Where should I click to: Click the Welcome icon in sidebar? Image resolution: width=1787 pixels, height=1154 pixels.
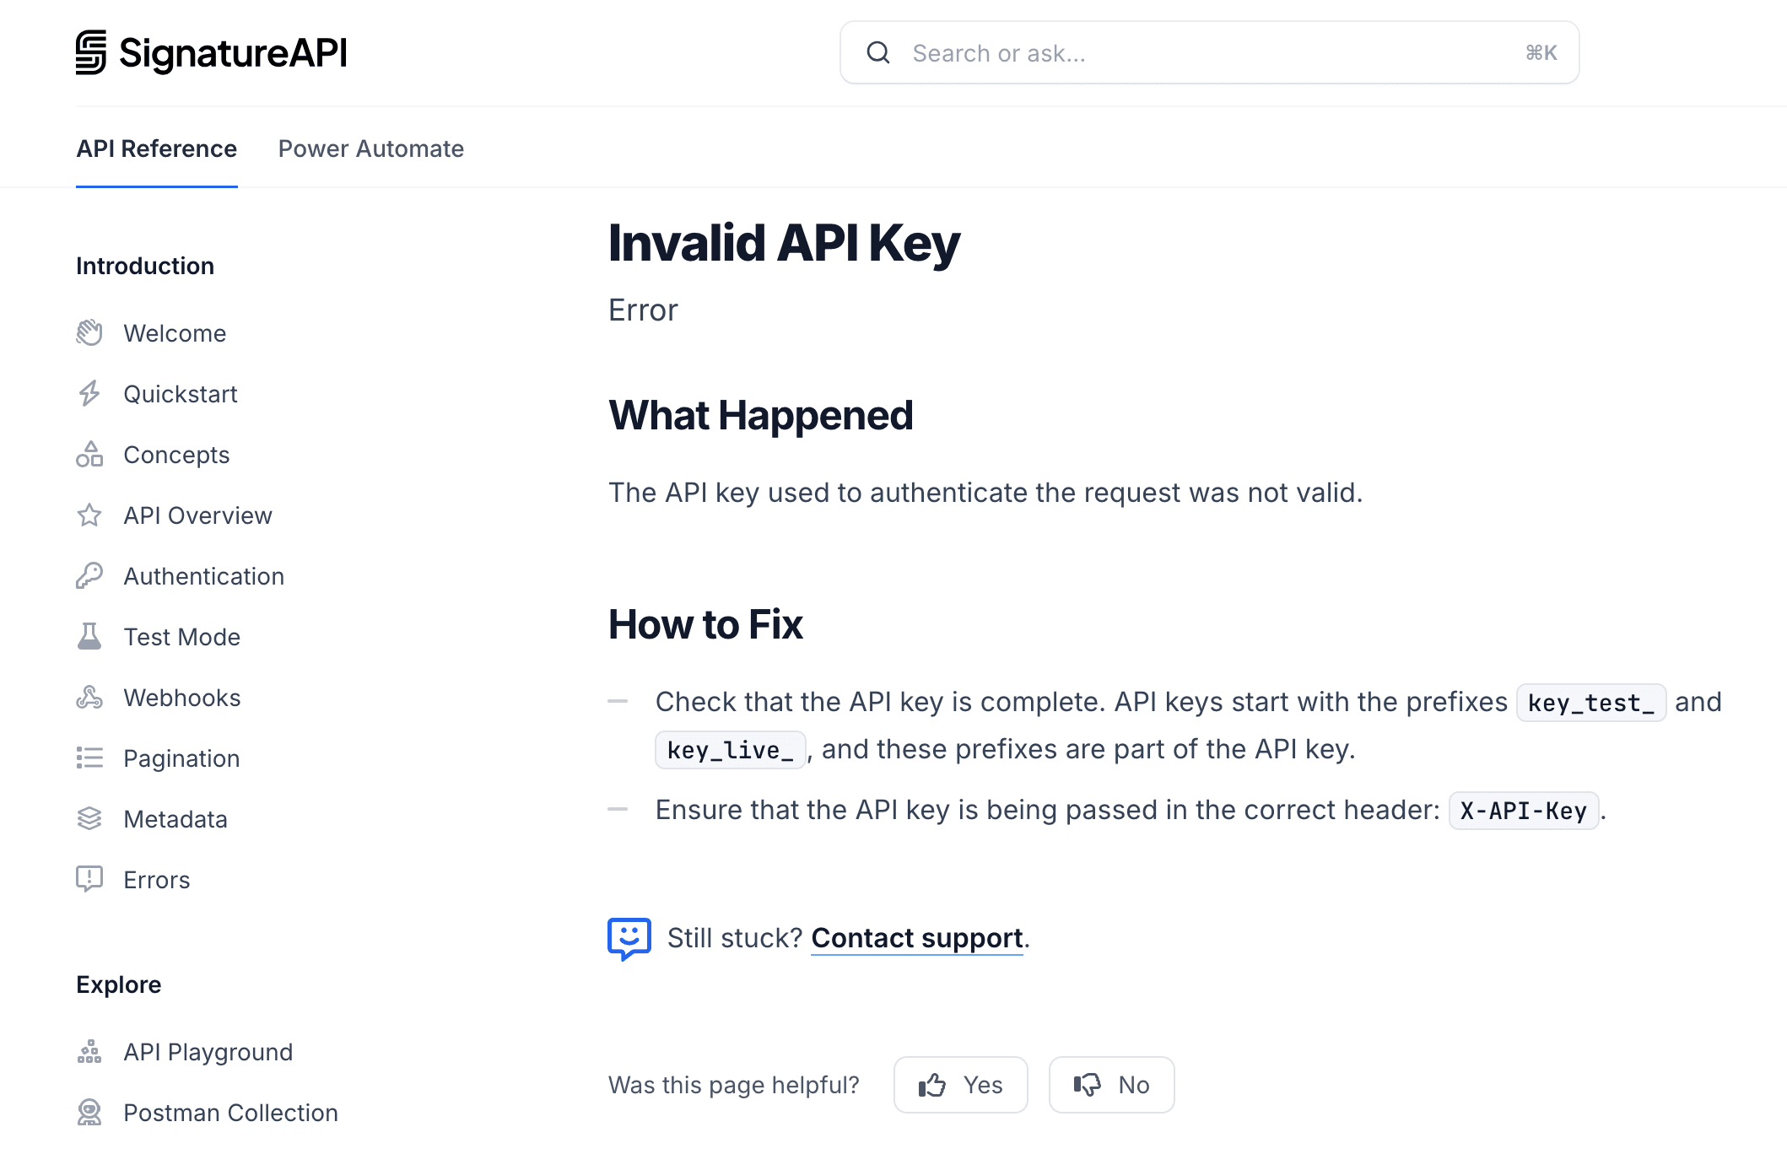click(x=91, y=332)
